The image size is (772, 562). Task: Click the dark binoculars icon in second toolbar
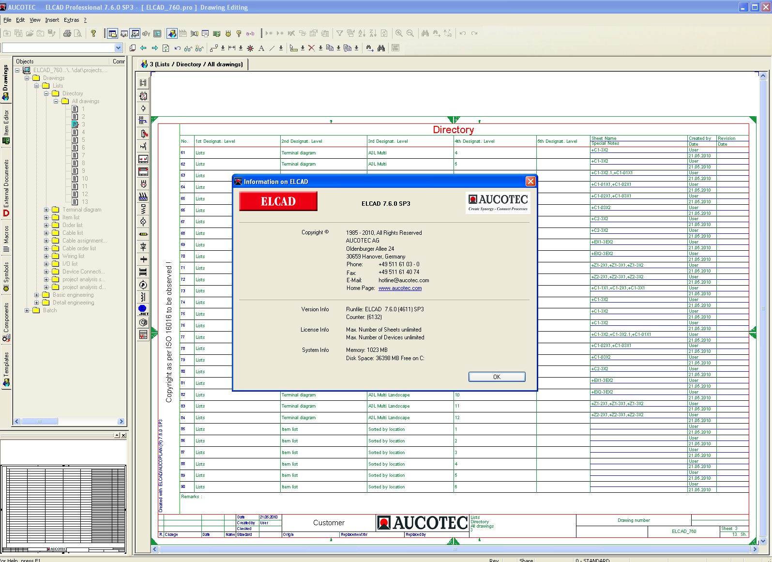tap(381, 48)
